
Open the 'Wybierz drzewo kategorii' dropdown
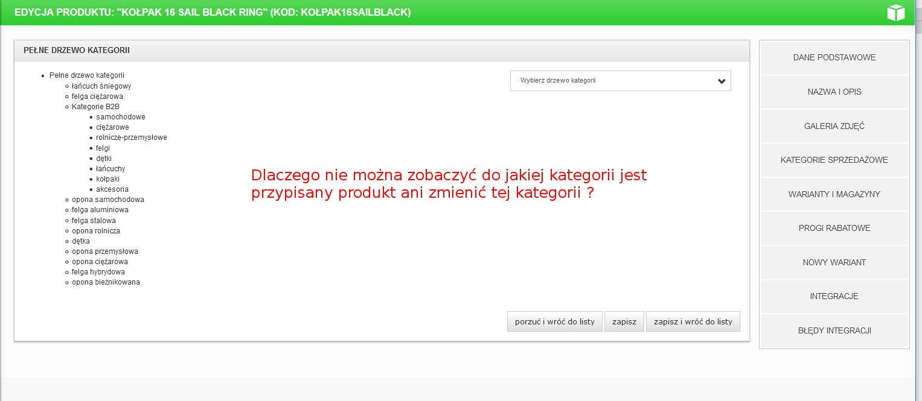(616, 81)
